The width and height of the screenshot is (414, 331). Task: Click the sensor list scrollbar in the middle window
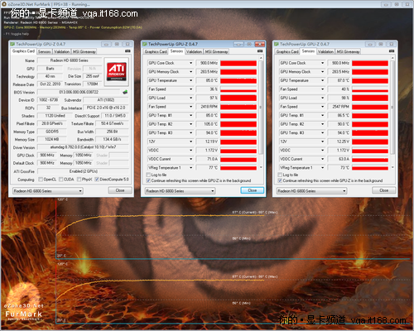261,108
